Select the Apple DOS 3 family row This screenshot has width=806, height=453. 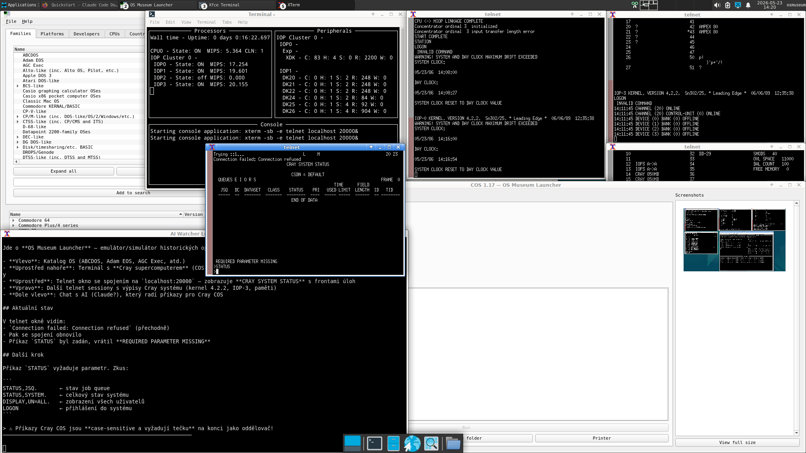(x=79, y=75)
